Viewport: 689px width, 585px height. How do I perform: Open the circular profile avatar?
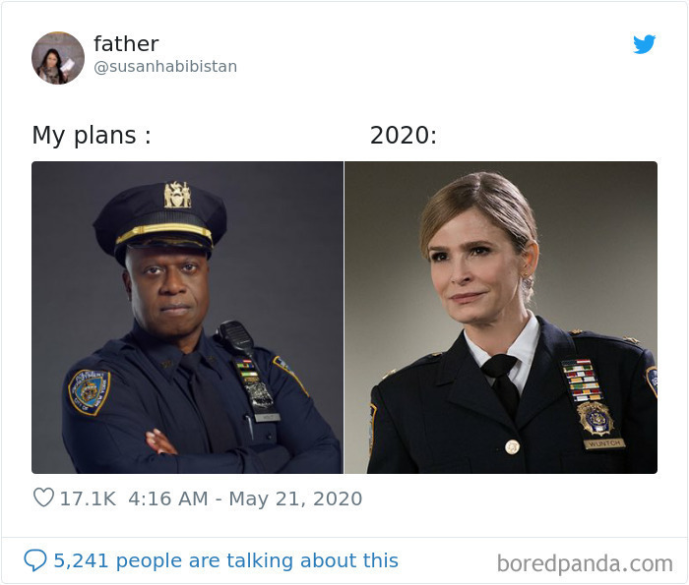pos(58,57)
